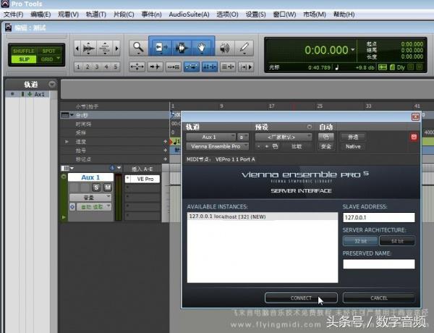
Task: Open the insert position 'a' selector
Action: 243,137
